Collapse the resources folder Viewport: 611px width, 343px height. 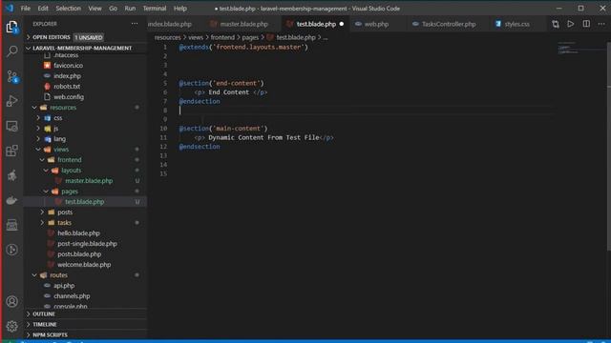(63, 108)
